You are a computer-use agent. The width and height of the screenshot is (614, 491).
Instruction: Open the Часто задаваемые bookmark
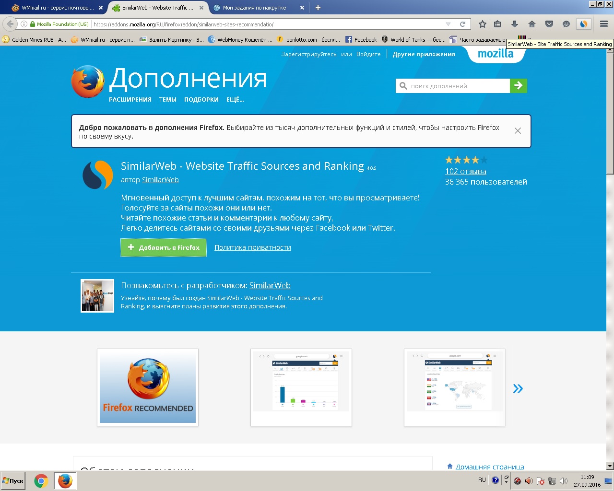pyautogui.click(x=477, y=40)
